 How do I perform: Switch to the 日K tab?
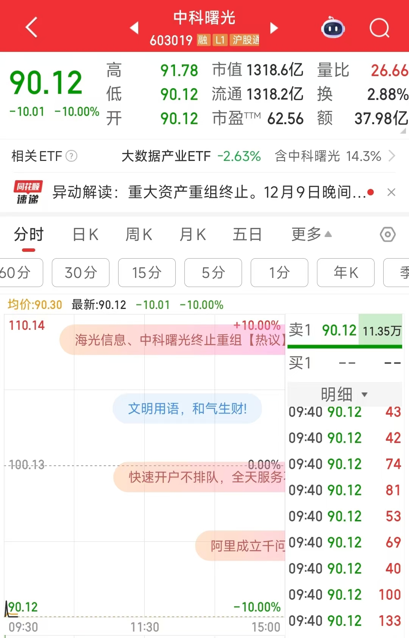click(86, 234)
